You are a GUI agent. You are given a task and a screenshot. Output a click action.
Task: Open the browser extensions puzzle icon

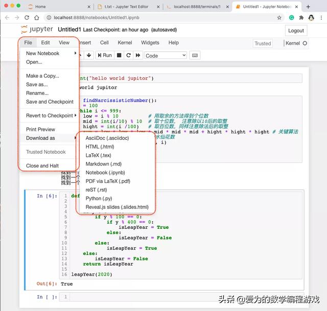(x=301, y=18)
